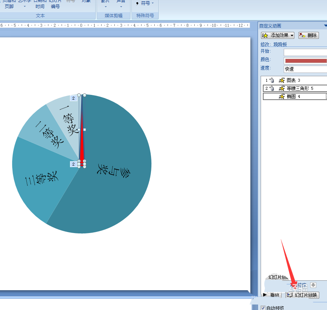Click the star effect icon beside 图表 3

(282, 80)
